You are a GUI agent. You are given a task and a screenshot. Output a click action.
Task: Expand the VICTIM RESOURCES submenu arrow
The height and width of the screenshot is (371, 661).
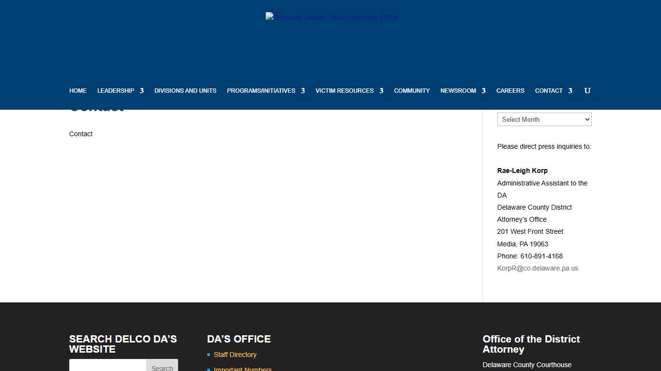(382, 91)
